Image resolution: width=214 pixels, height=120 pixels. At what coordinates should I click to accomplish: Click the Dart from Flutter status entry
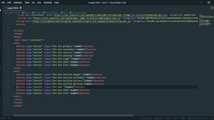(x=198, y=118)
